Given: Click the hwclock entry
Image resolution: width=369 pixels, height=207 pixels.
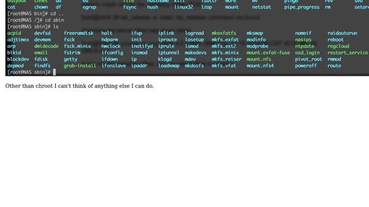Looking at the screenshot, I should click(111, 46).
